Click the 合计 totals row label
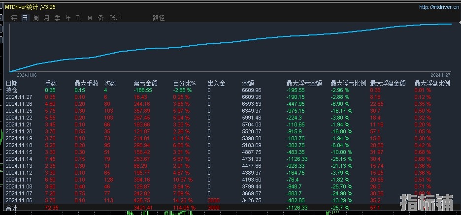The width and height of the screenshot is (461, 215). pyautogui.click(x=12, y=208)
